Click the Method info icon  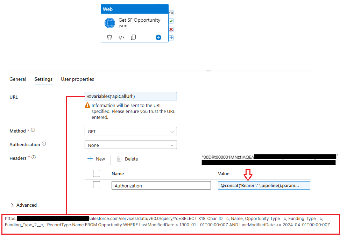click(33, 130)
